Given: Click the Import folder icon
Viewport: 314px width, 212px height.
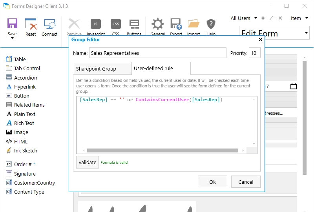Looking at the screenshot, I should click(x=194, y=24).
